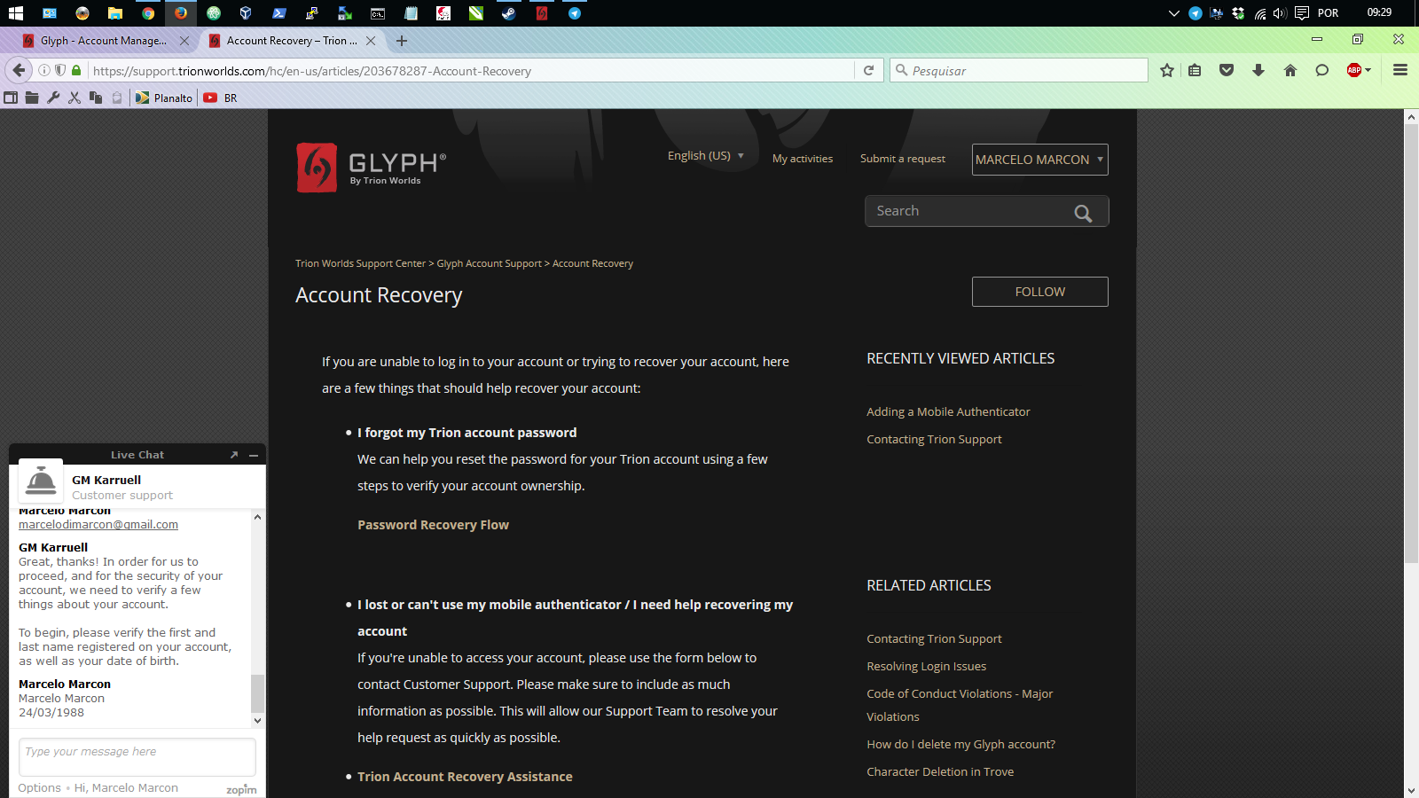
Task: Open Contacting Trion Support under Related Articles
Action: click(x=934, y=639)
